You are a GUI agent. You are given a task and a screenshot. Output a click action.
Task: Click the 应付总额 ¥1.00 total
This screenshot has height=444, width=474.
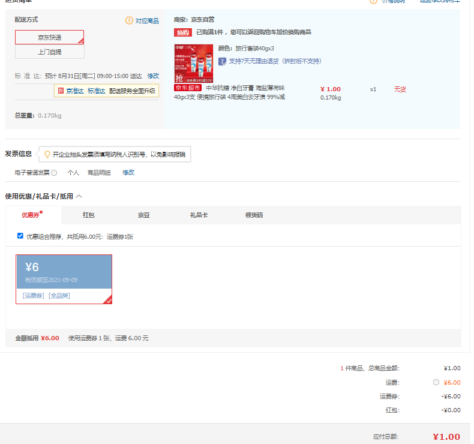coord(446,437)
